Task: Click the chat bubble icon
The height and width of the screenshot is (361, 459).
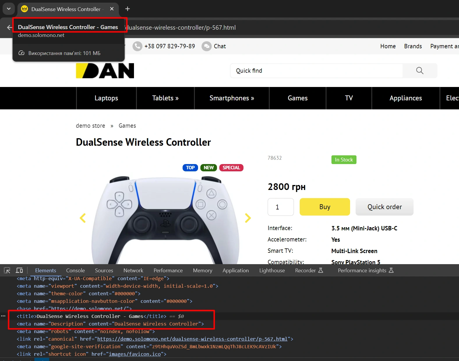Action: (x=206, y=46)
